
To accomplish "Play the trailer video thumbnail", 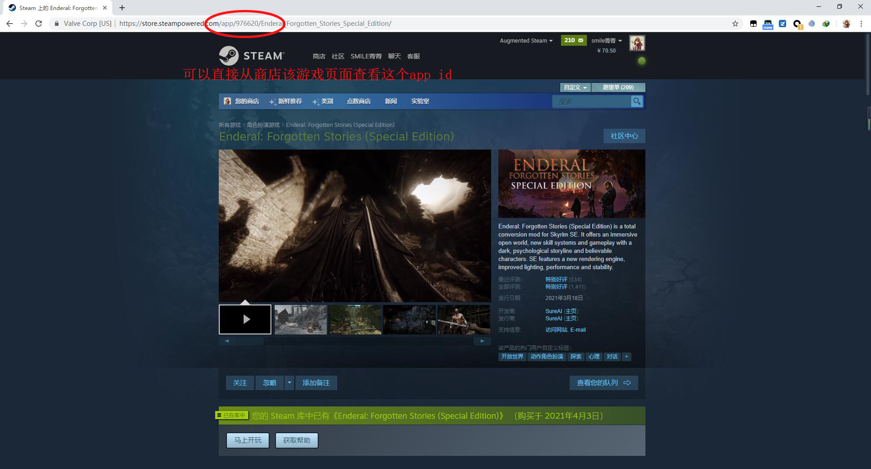I will tap(245, 319).
